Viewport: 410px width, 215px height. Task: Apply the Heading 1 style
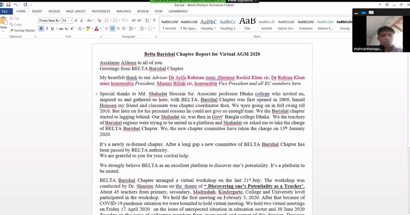click(x=208, y=24)
